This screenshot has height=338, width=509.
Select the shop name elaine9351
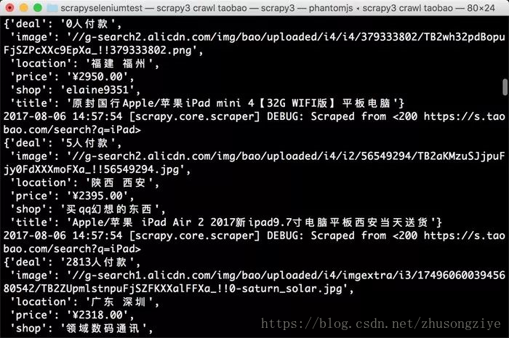coord(100,90)
